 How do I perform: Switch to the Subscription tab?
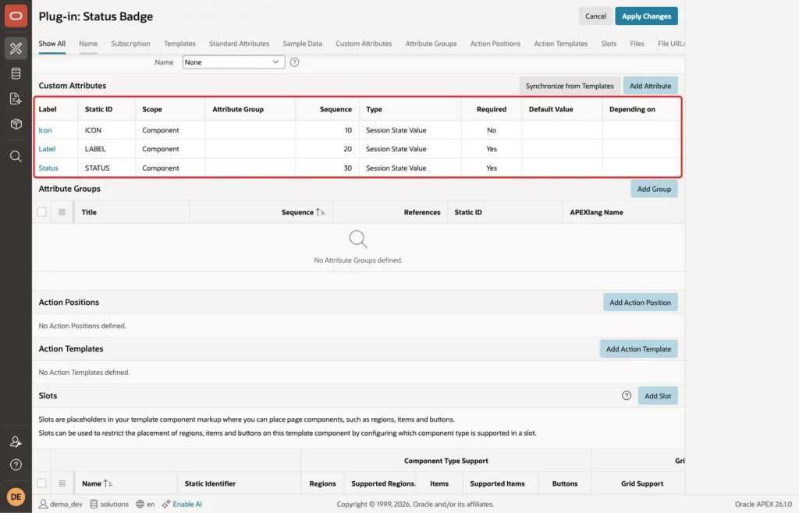[130, 44]
